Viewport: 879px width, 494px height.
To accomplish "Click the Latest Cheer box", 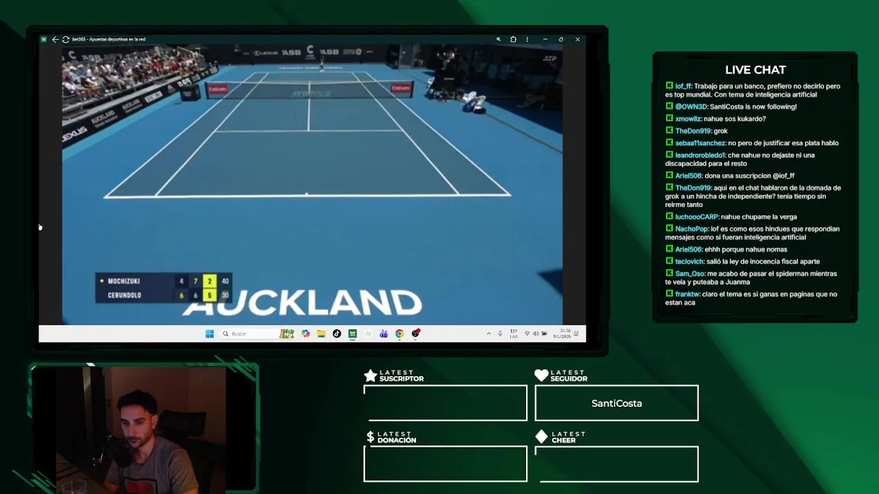I will coord(617,464).
